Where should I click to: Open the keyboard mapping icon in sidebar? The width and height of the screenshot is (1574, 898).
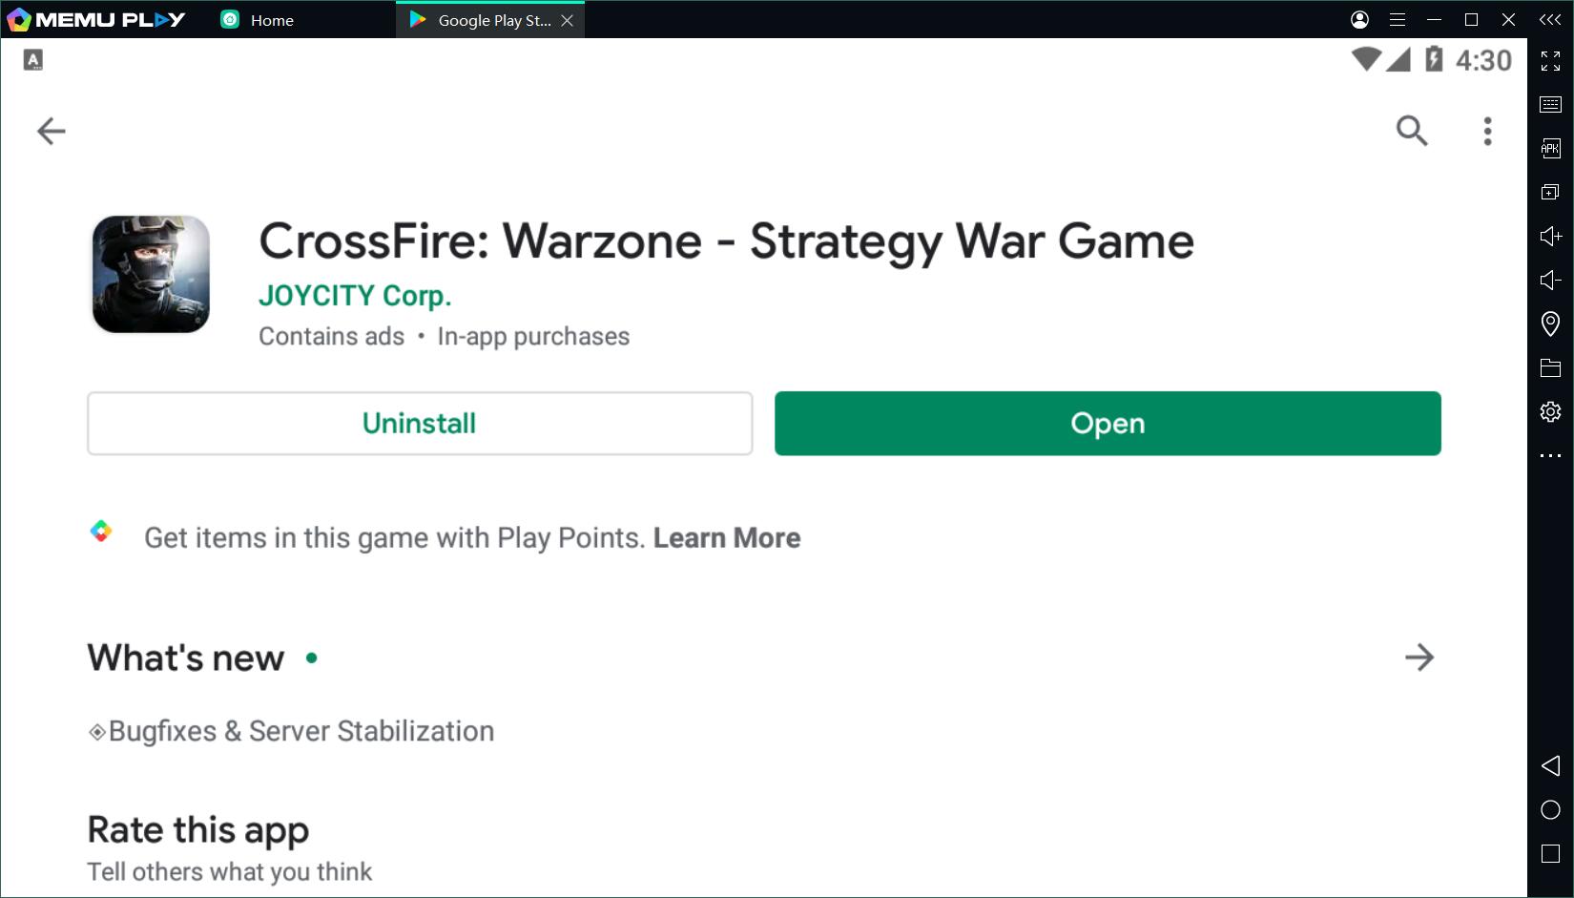[x=1550, y=104]
